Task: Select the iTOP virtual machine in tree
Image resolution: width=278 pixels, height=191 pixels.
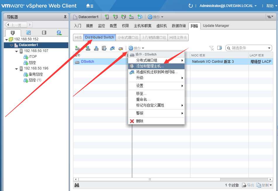Action: (x=33, y=57)
